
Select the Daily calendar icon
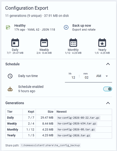pos(15,43)
